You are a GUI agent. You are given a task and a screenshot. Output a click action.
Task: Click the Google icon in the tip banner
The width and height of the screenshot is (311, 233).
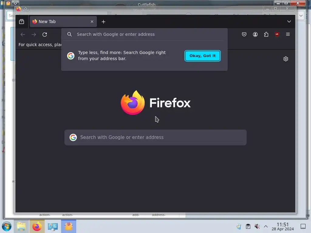[x=71, y=56]
